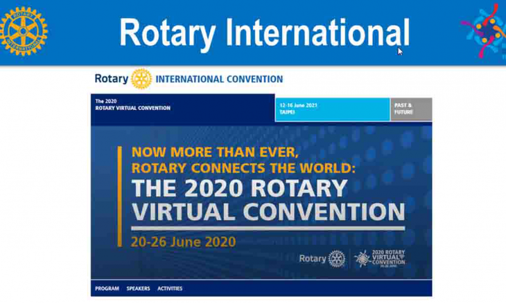Click the Rotary wordmark in the page header
This screenshot has height=303, width=506.
pos(111,78)
